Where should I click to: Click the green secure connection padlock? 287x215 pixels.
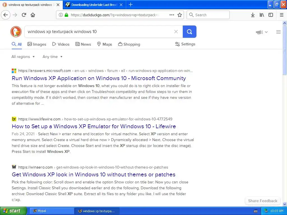66,15
